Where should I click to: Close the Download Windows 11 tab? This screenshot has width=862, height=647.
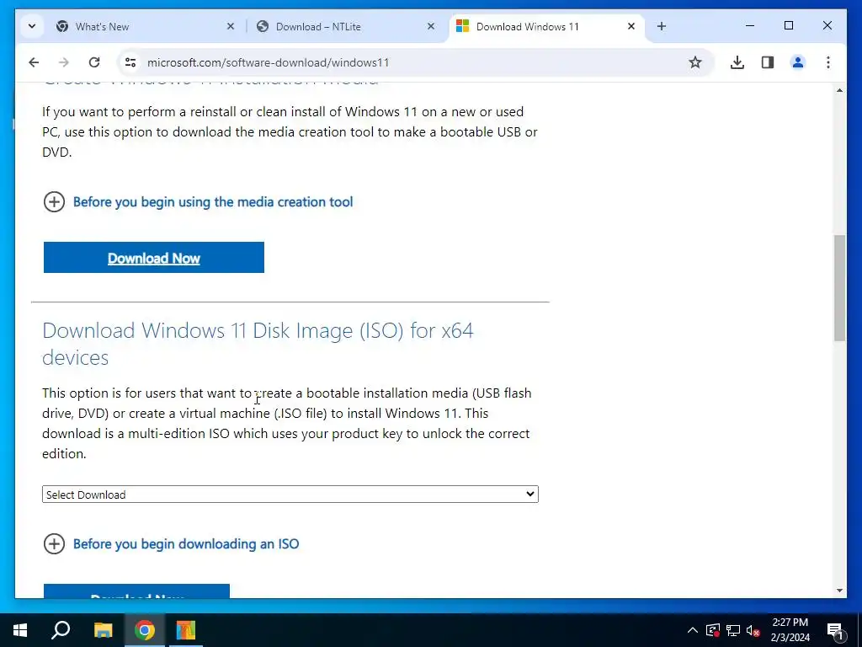631,26
